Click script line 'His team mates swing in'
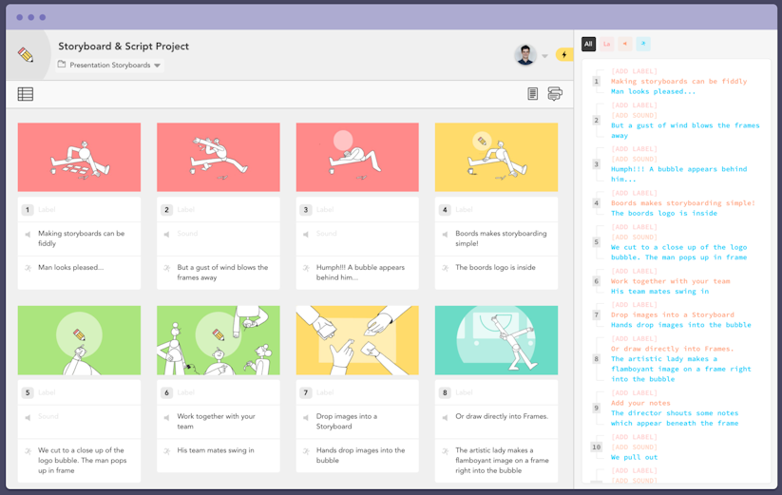Viewport: 782px width, 495px height. click(659, 291)
